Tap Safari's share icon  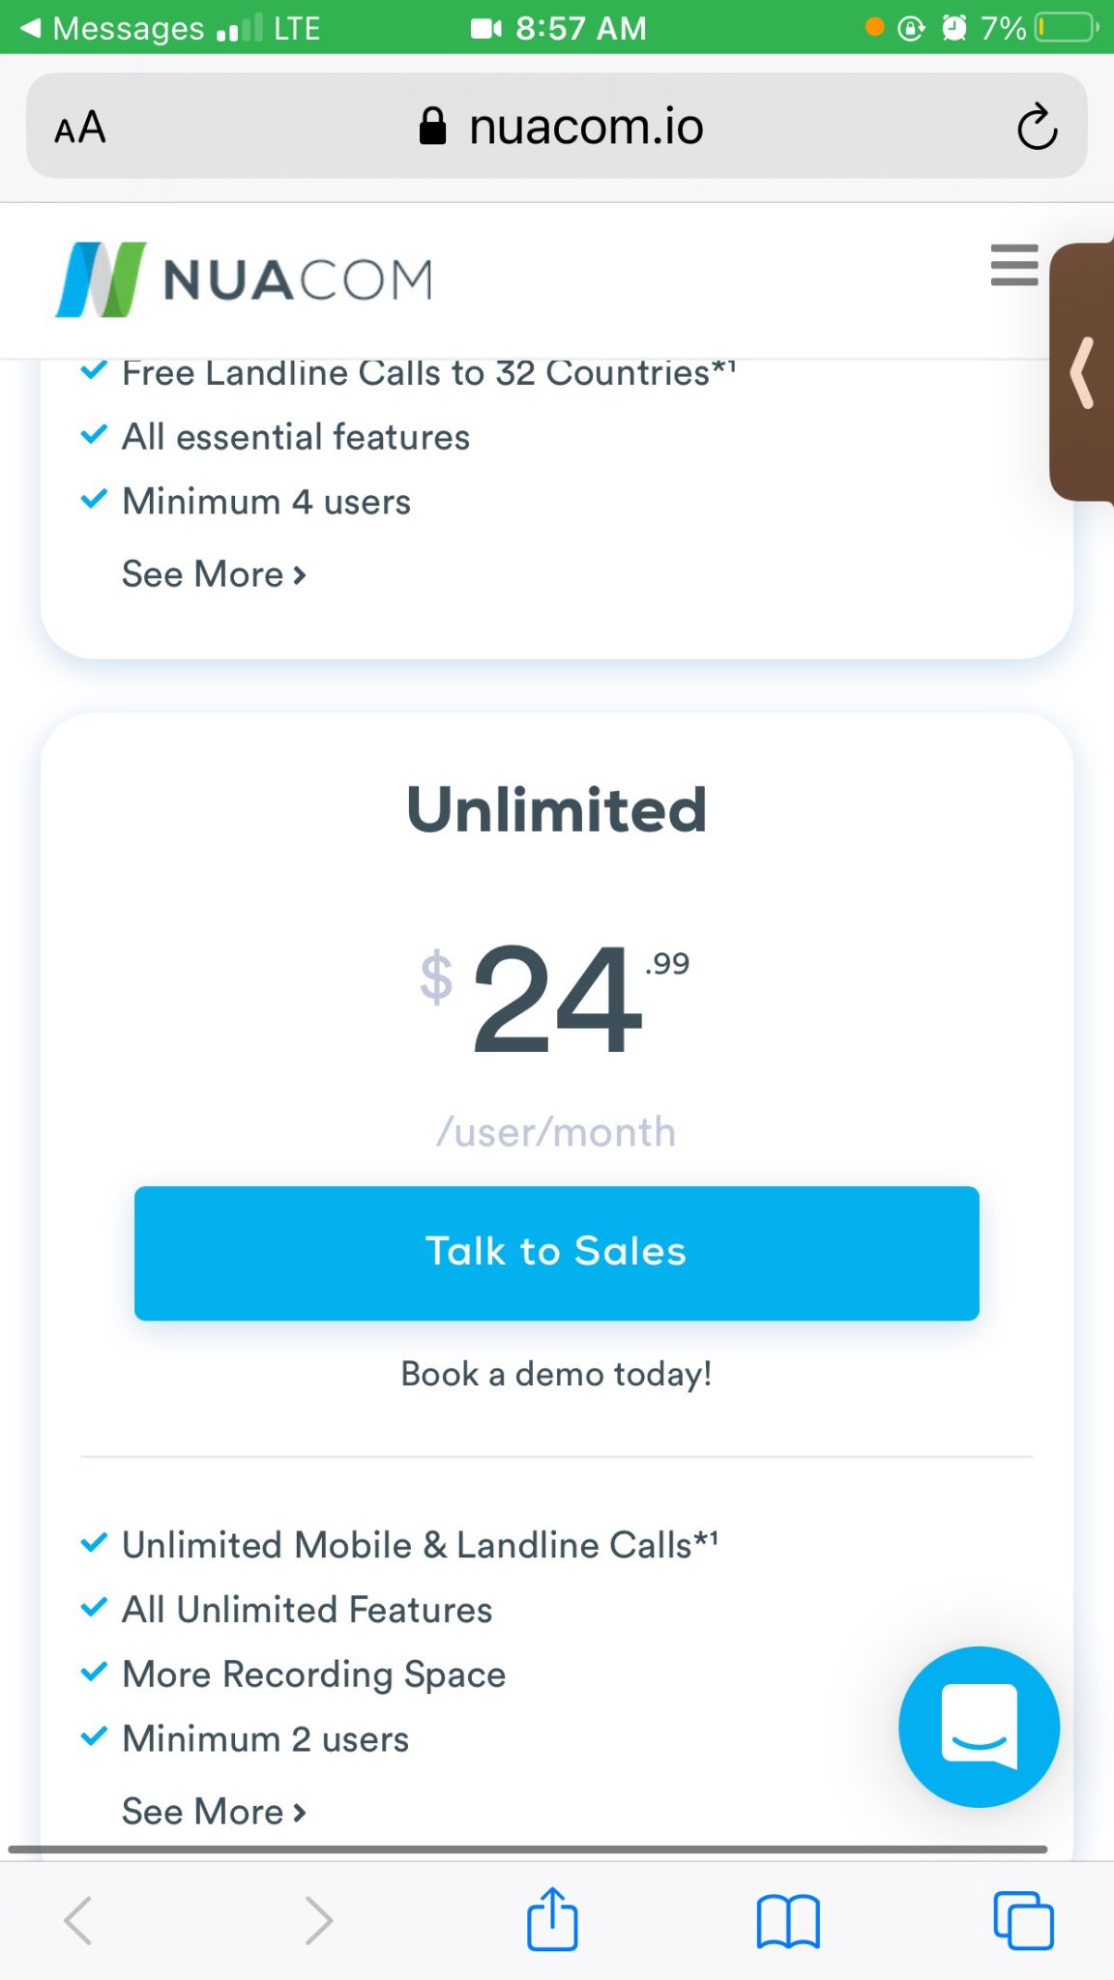click(552, 1919)
